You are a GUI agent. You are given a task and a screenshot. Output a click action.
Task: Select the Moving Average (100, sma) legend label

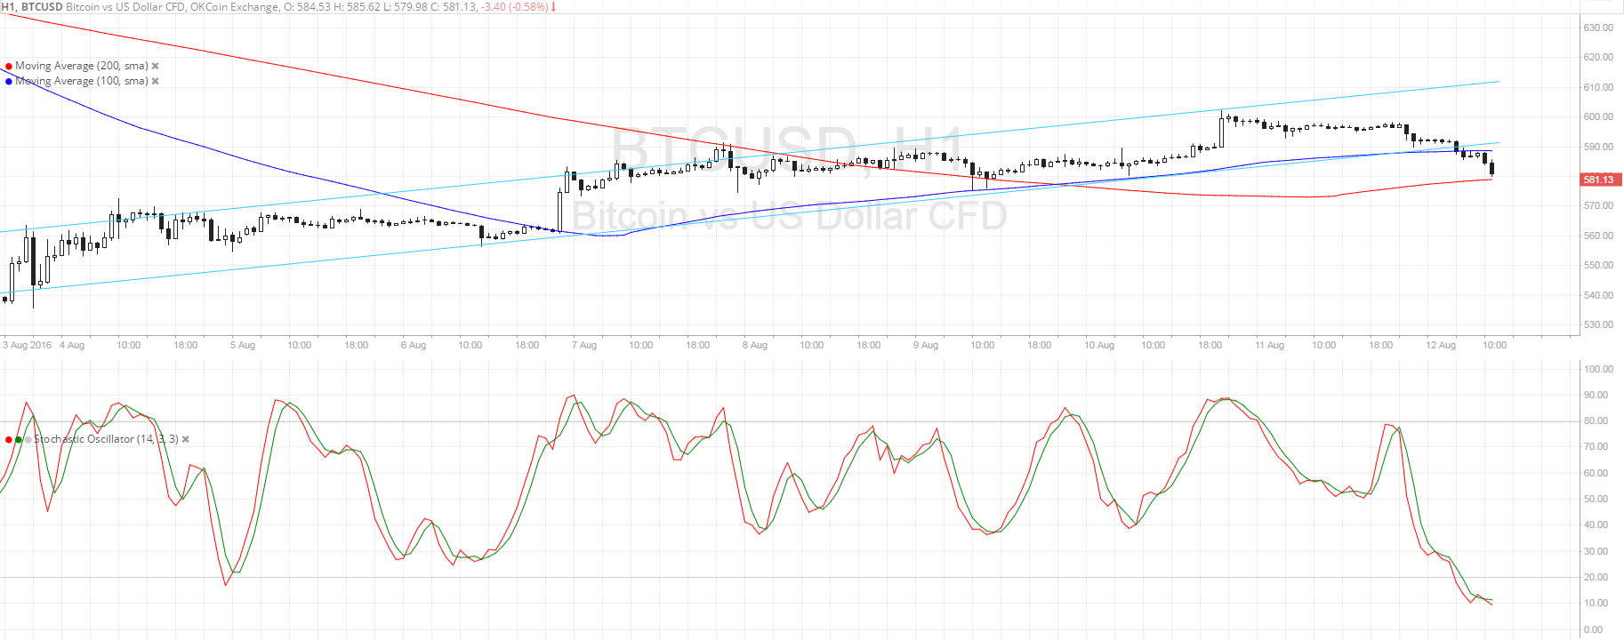(81, 81)
